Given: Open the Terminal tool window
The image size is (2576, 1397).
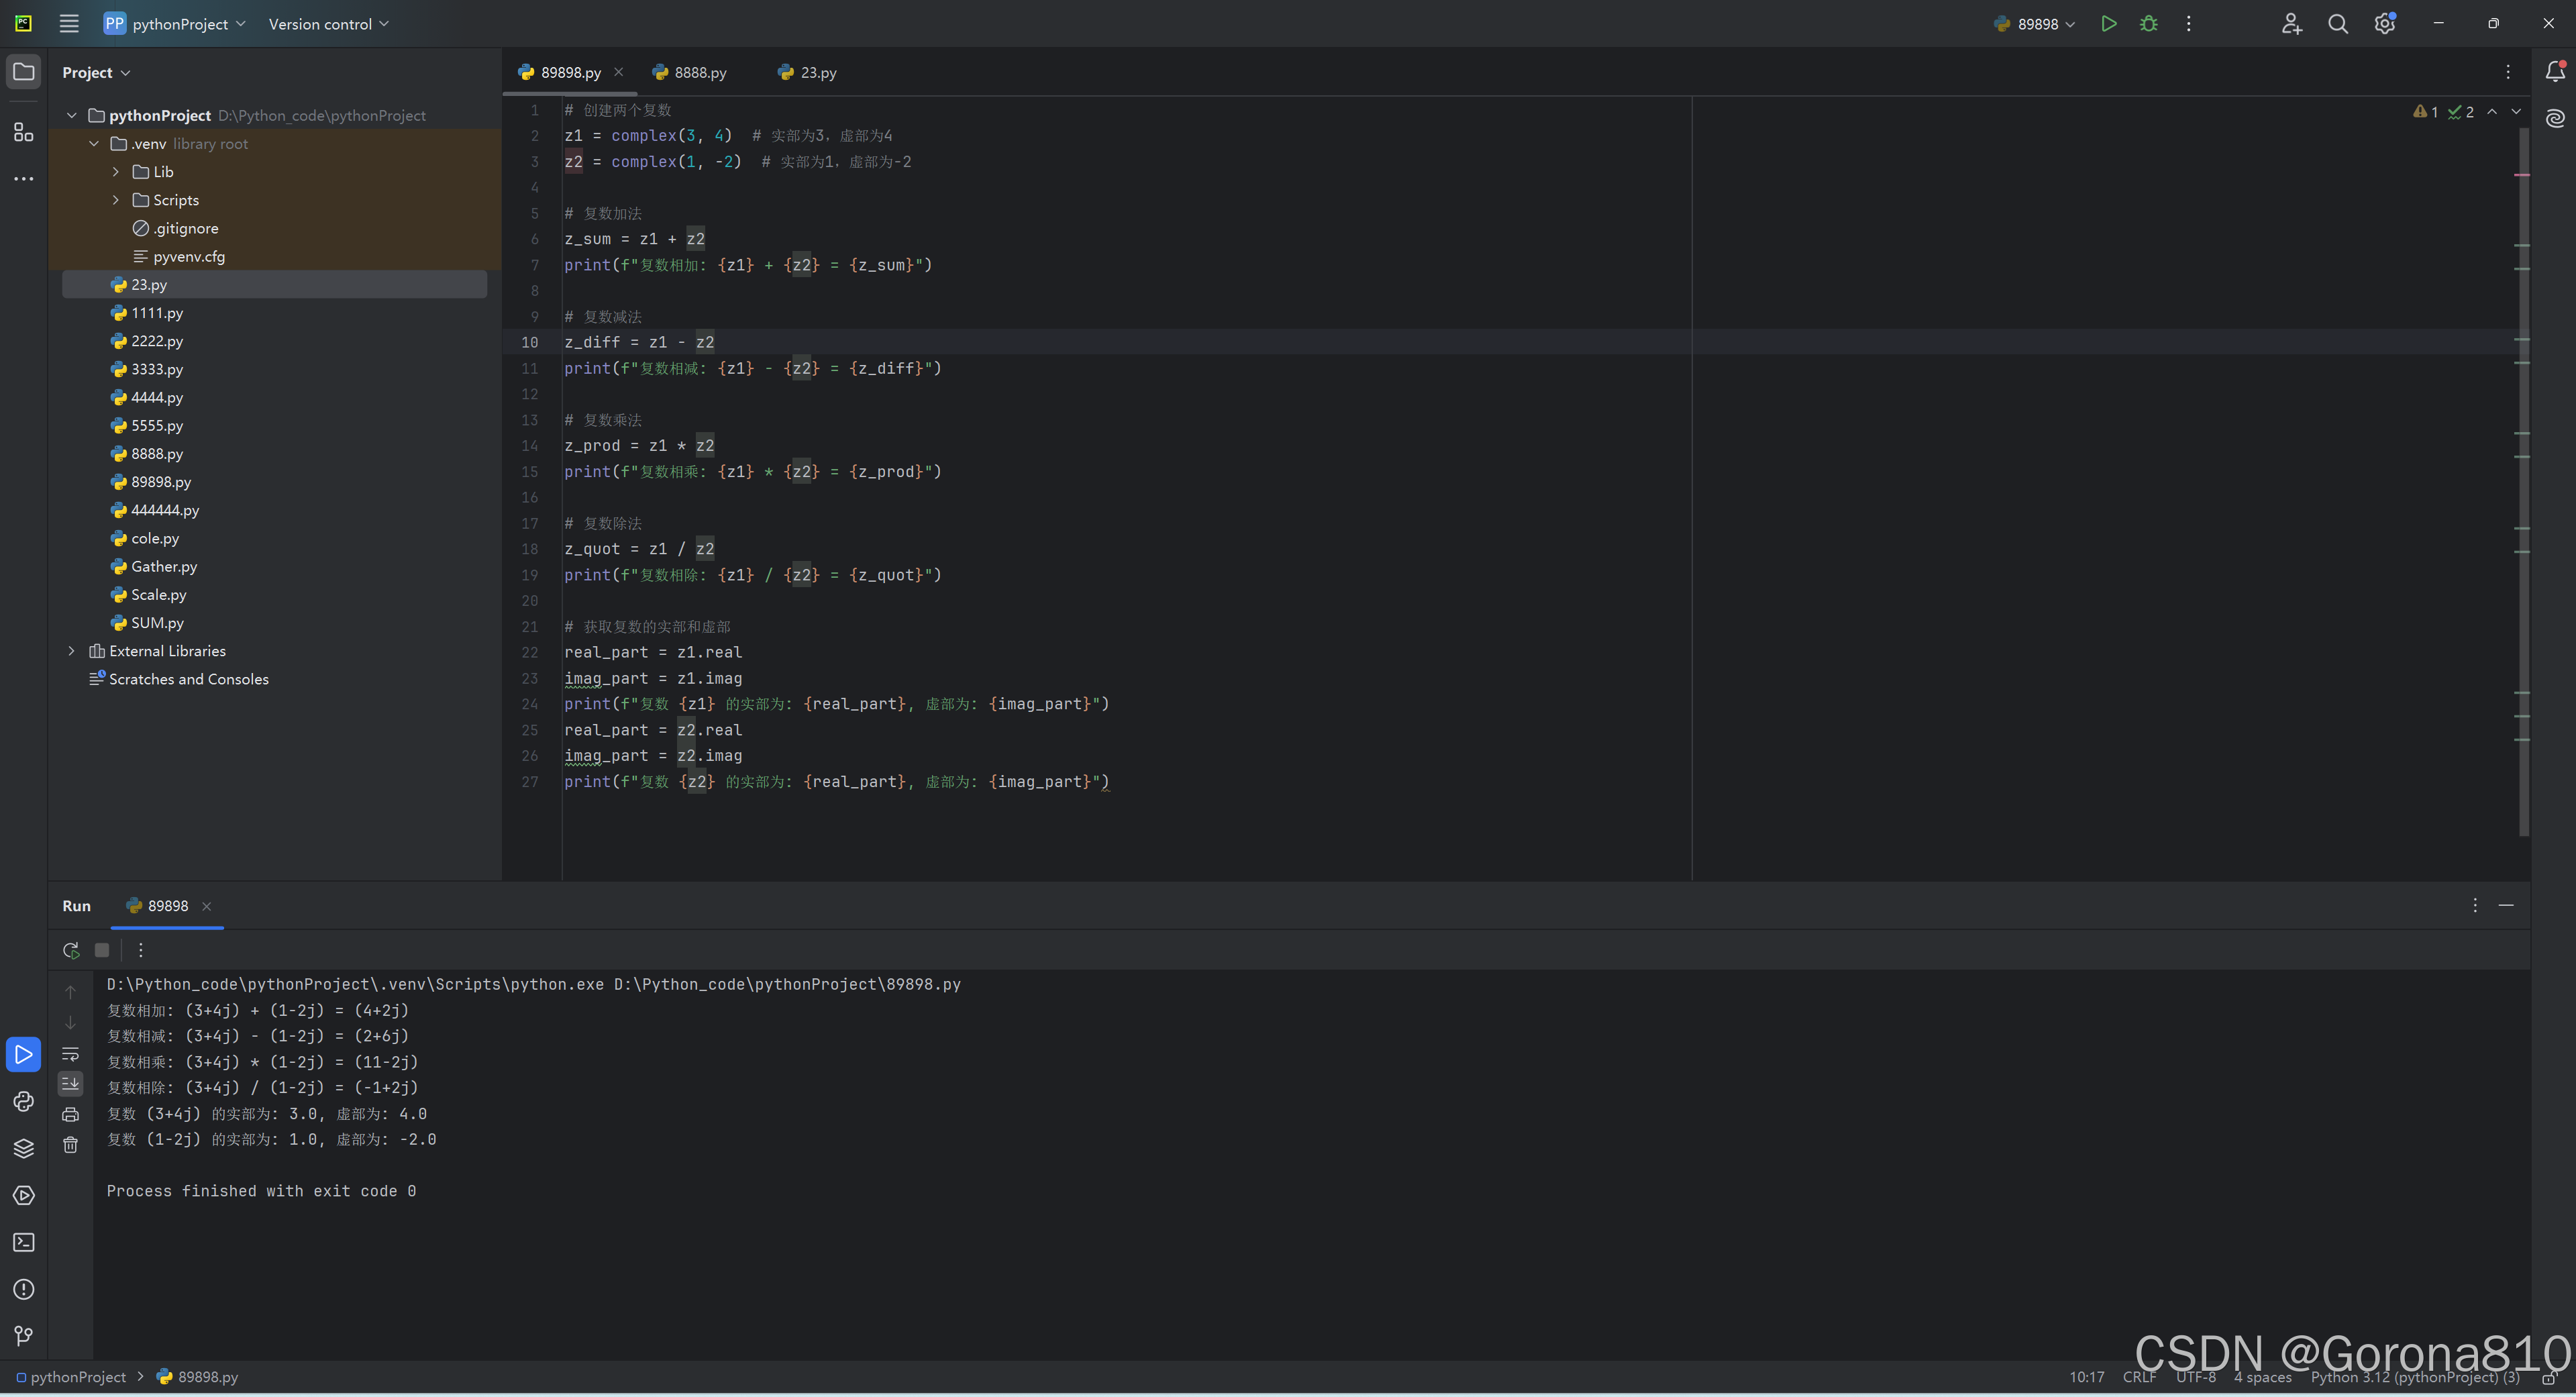Looking at the screenshot, I should tap(24, 1242).
